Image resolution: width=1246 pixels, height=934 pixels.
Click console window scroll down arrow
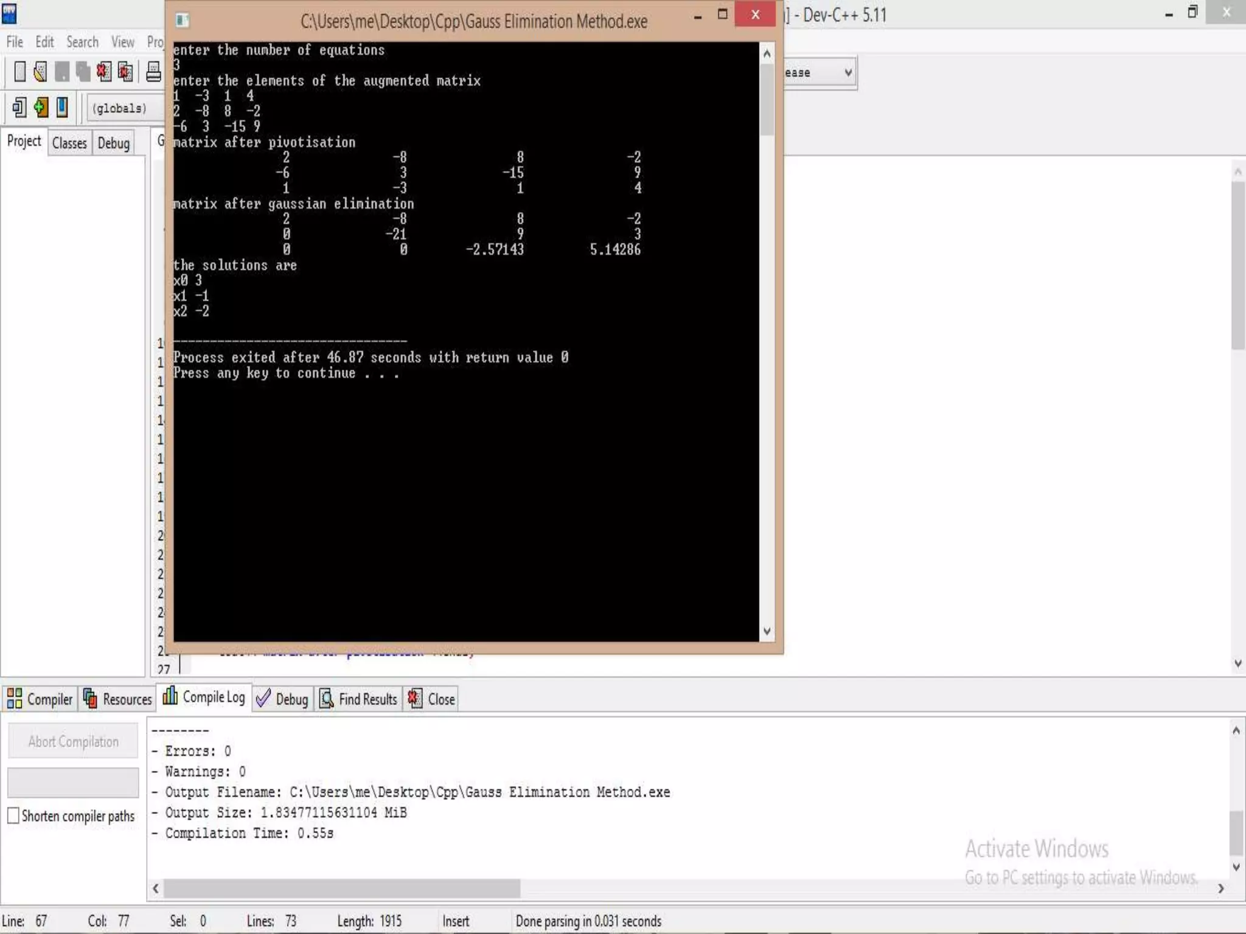[767, 631]
